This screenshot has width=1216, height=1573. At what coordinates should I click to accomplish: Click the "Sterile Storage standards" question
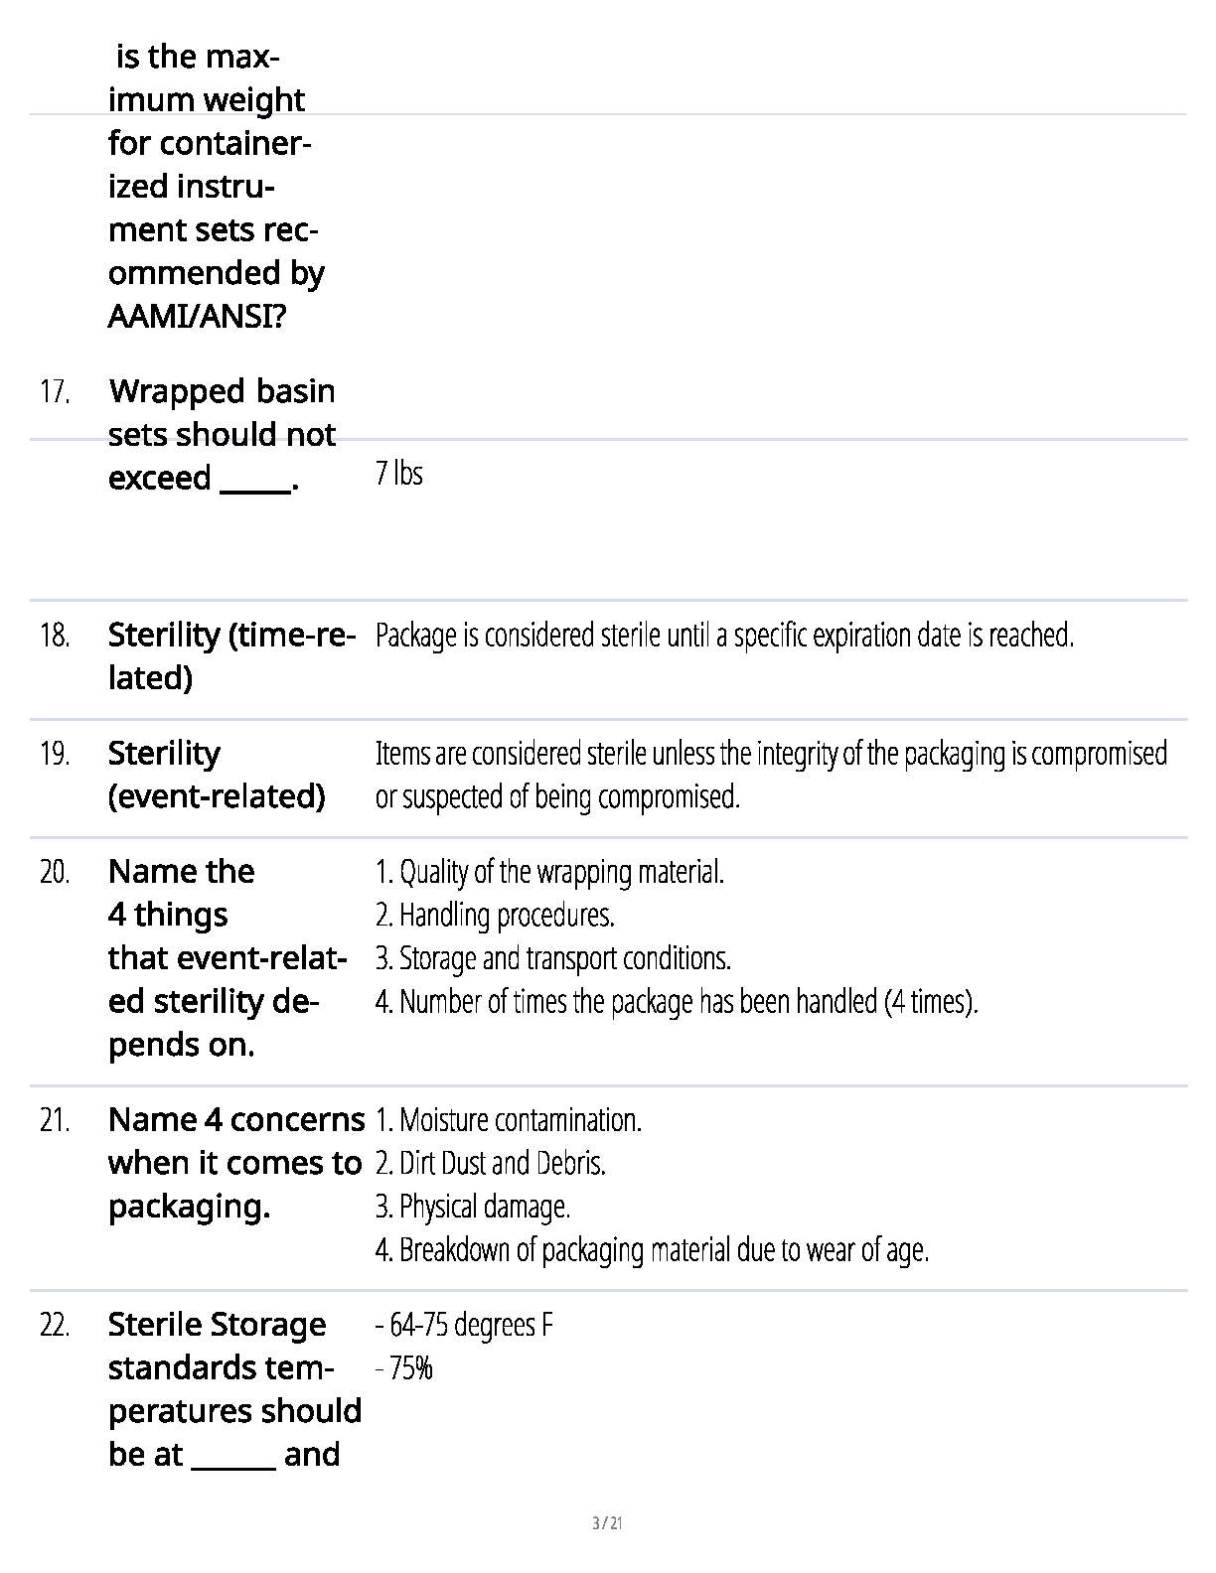click(234, 1389)
